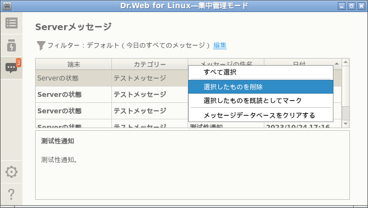Screen dimensions: 368x208
Task: Choose 選択したものを削除 menu entry
Action: [261, 87]
